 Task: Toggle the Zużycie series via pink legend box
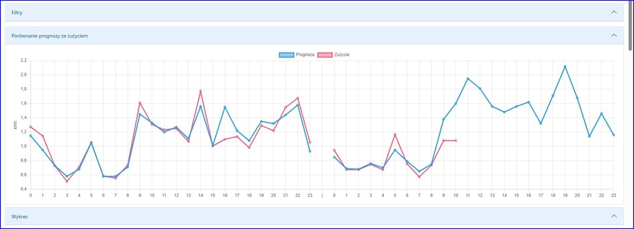click(325, 54)
